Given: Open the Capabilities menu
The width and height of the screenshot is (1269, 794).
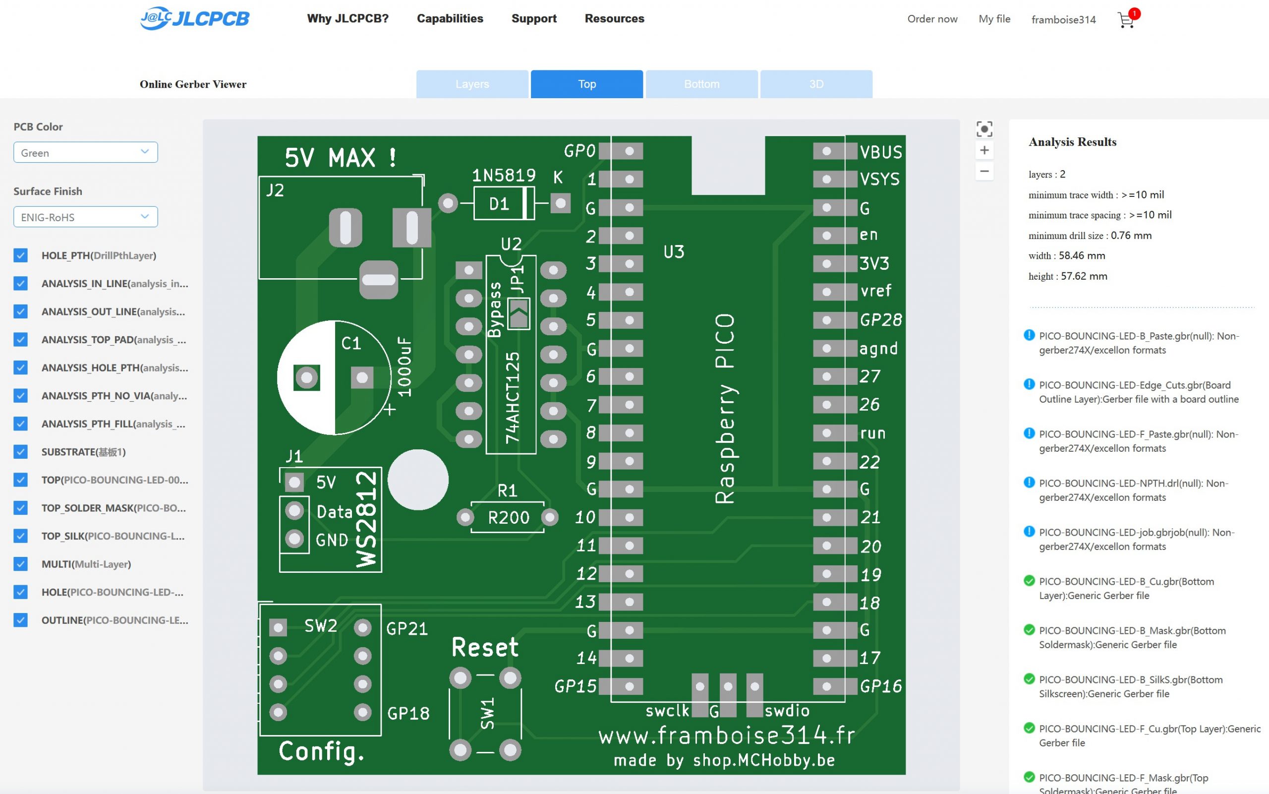Looking at the screenshot, I should pyautogui.click(x=450, y=19).
